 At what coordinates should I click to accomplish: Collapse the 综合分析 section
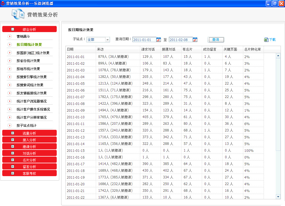pyautogui.click(x=13, y=29)
